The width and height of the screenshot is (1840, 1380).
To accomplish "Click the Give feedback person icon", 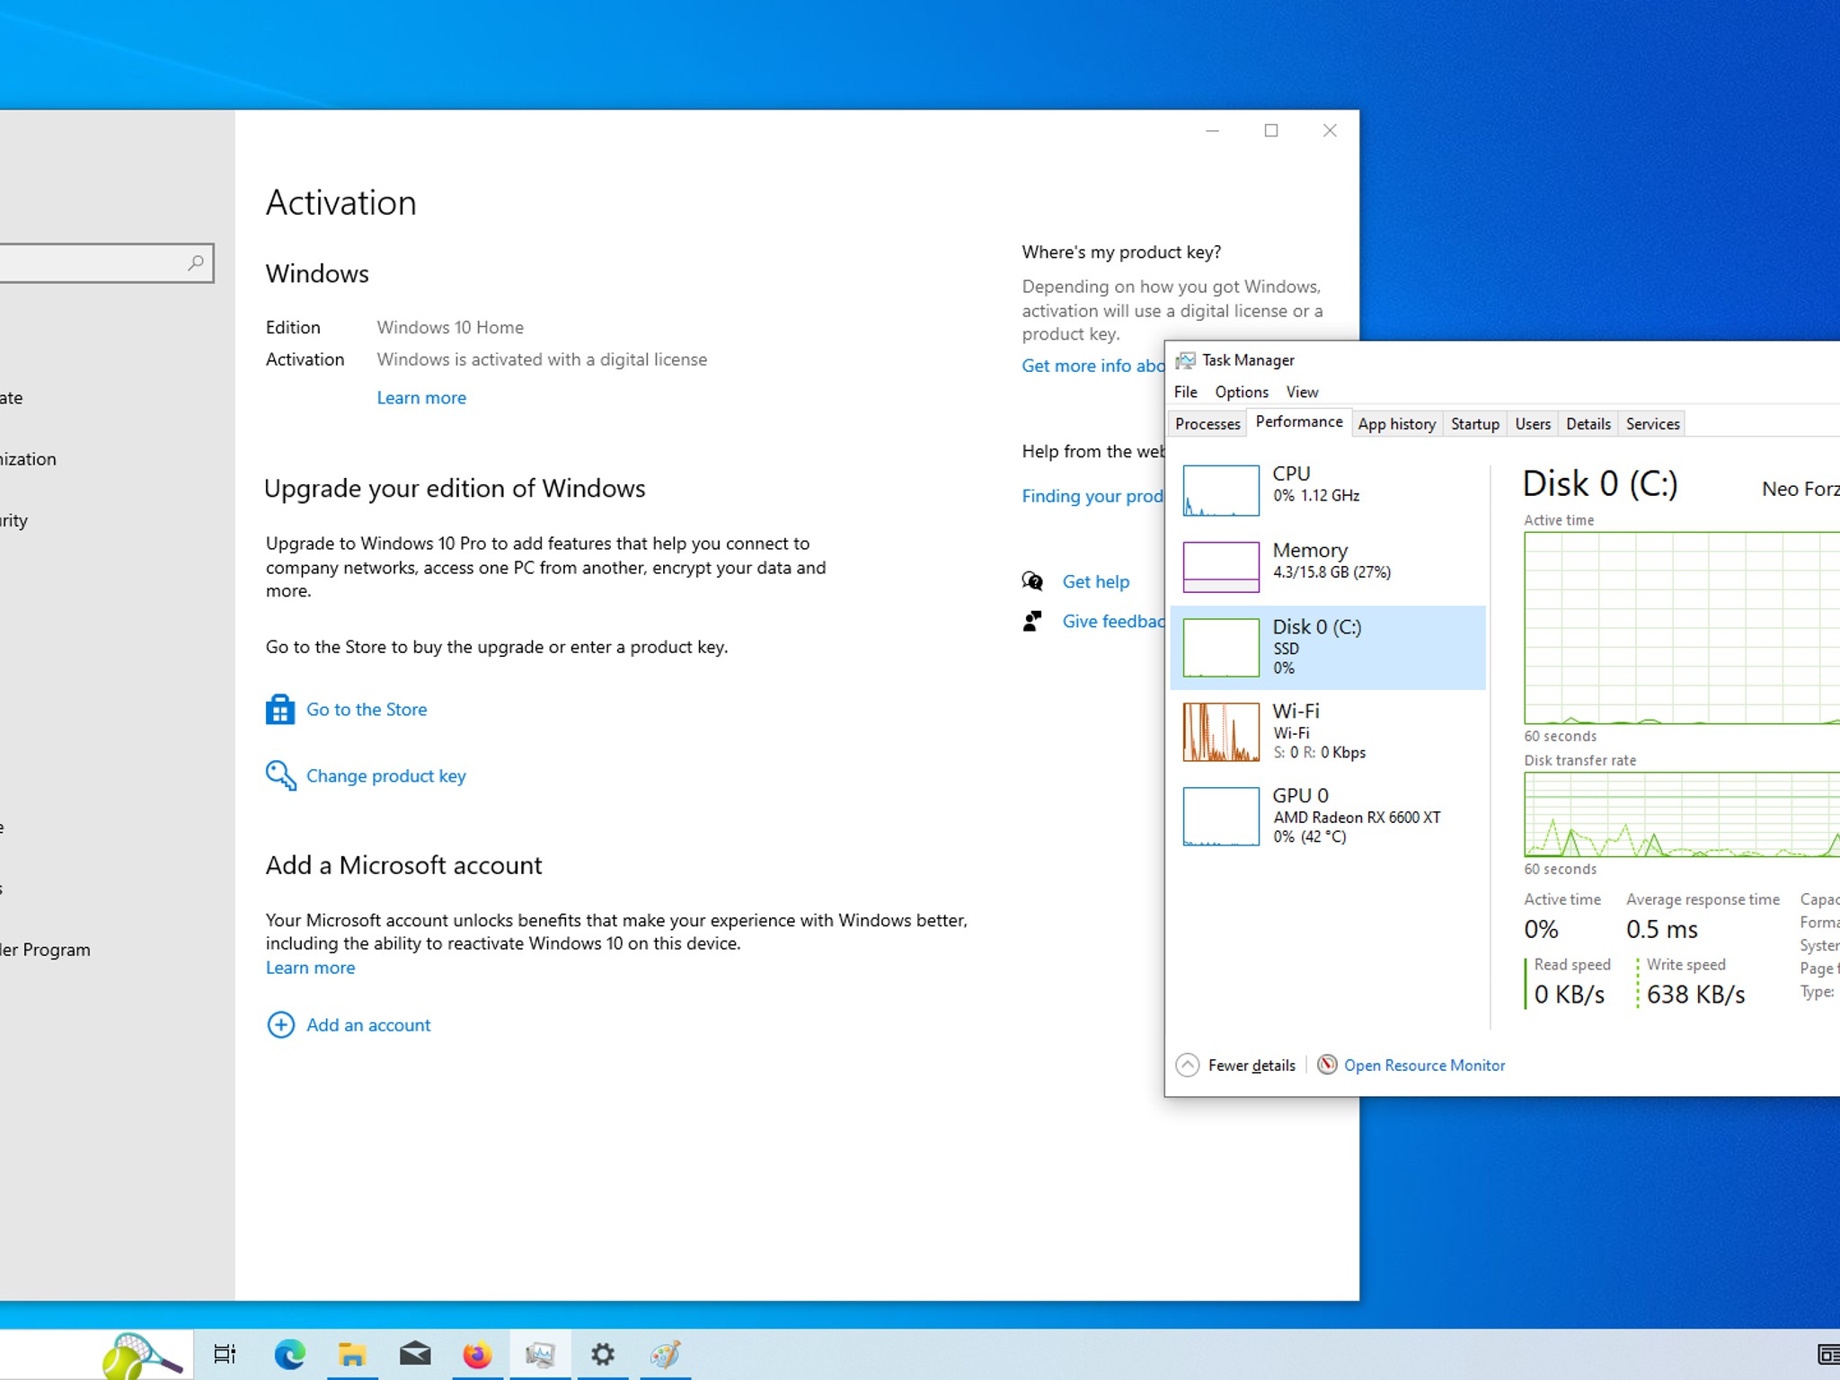I will (x=1033, y=621).
